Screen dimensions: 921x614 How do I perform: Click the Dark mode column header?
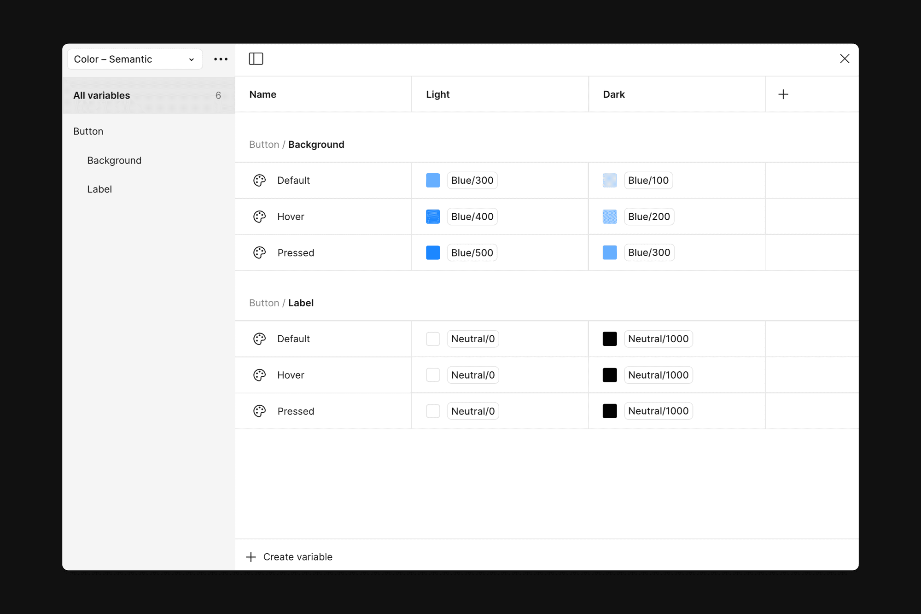pyautogui.click(x=614, y=94)
